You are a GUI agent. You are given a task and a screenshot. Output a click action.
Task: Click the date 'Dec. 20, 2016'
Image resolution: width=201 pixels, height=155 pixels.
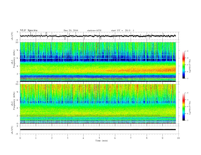pyautogui.click(x=71, y=30)
